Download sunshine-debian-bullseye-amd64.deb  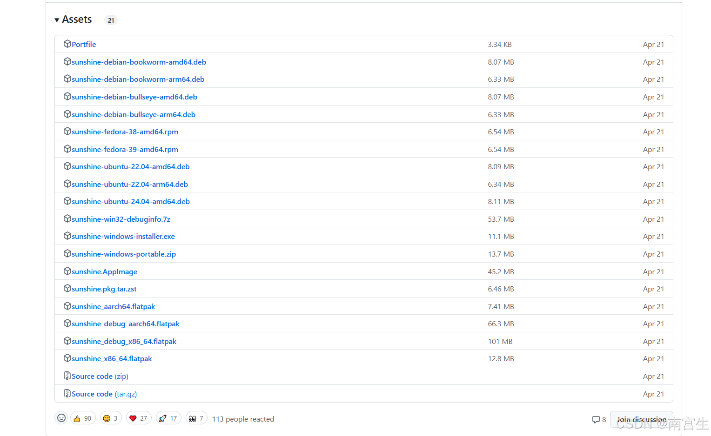click(x=134, y=97)
